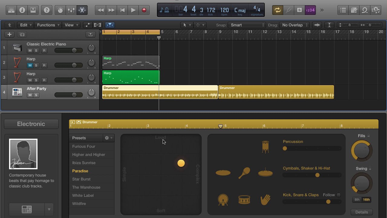This screenshot has height=218, width=387.
Task: Record-enable the Classic Electric Piano track
Action: pos(44,51)
